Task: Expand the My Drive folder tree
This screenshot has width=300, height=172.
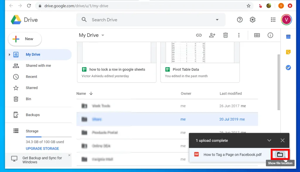Action: coord(9,55)
